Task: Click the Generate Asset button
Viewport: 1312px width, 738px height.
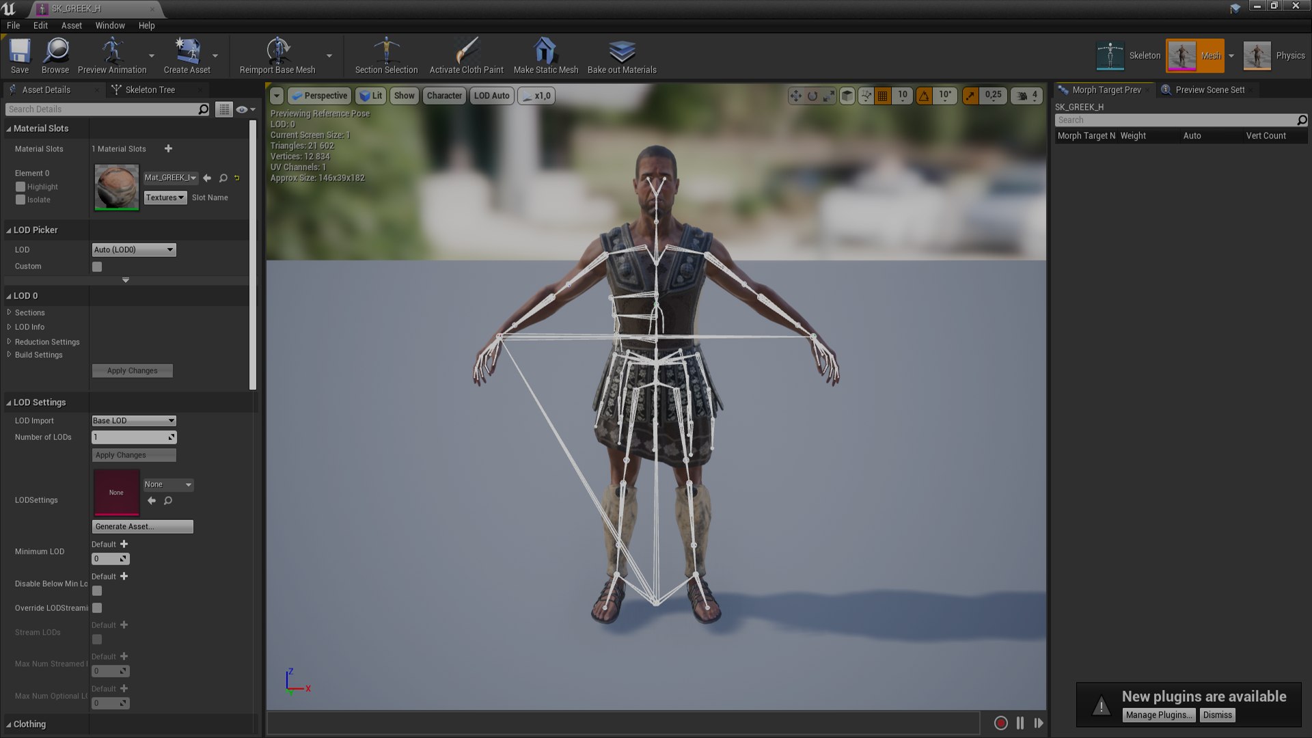Action: click(x=143, y=527)
